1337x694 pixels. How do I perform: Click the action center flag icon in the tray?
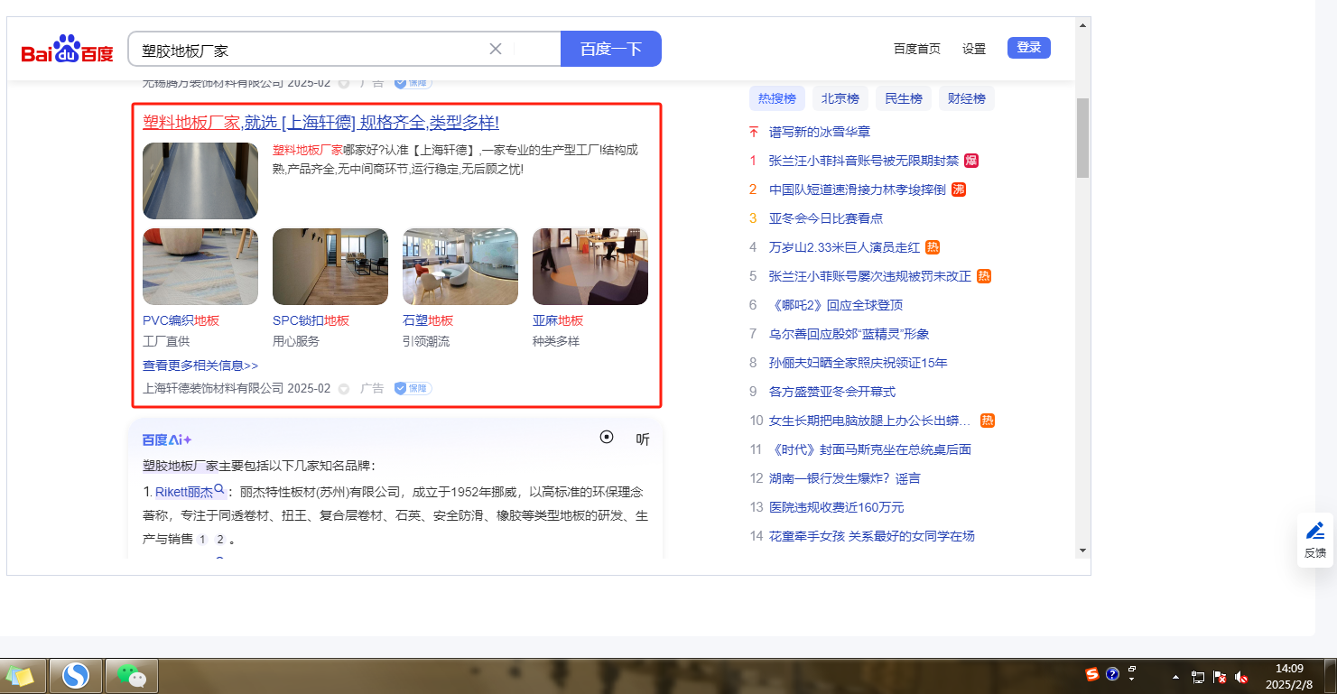pos(1220,677)
